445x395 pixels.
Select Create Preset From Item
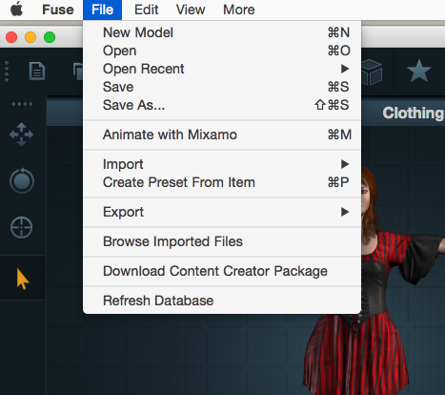pos(222,182)
